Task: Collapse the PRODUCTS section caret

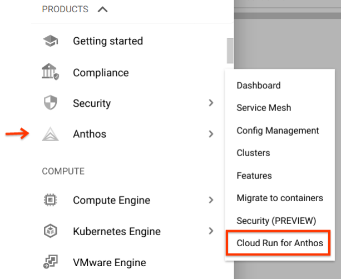Action: (102, 9)
